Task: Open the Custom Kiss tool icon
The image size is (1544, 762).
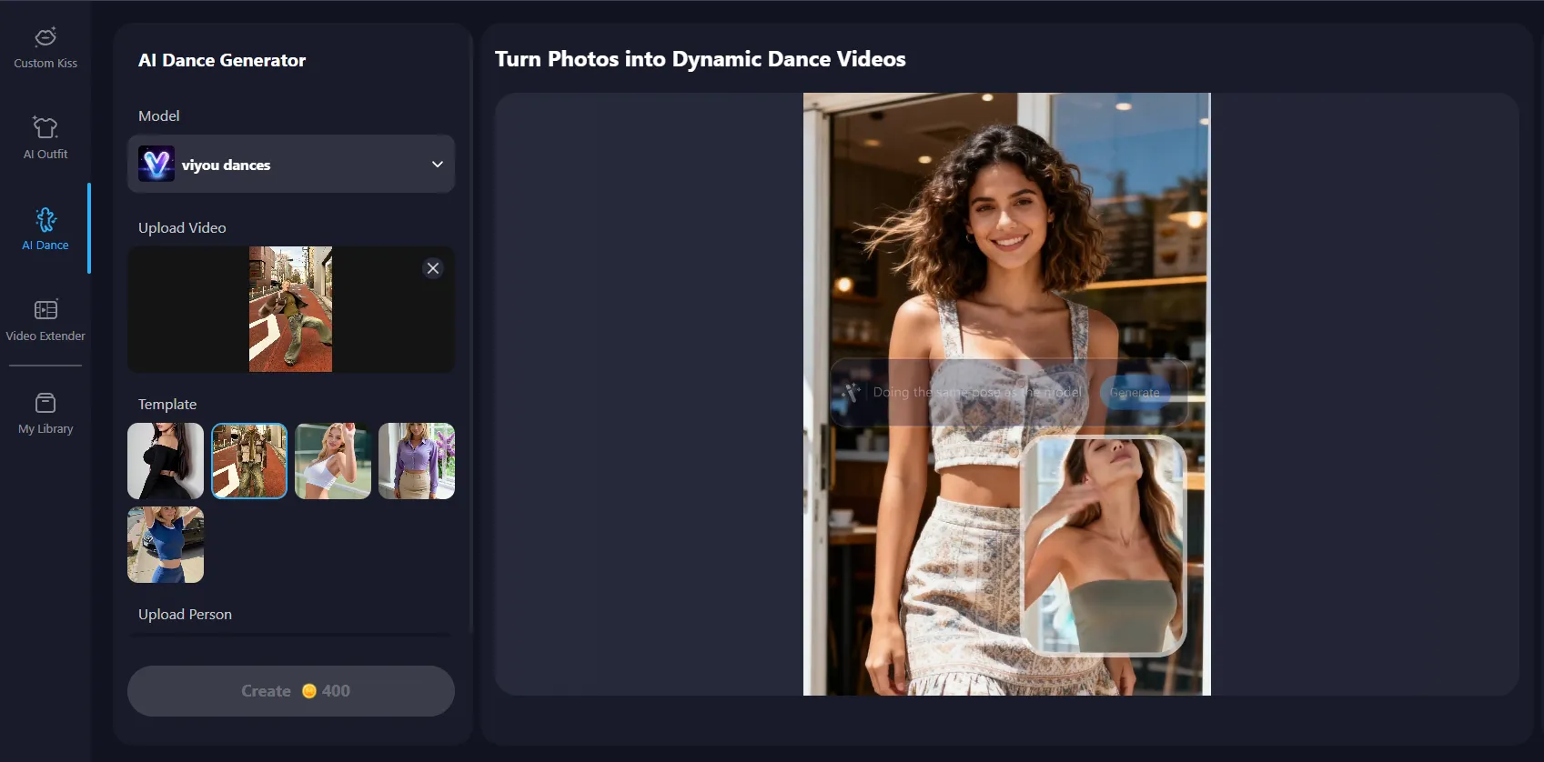Action: 45,37
